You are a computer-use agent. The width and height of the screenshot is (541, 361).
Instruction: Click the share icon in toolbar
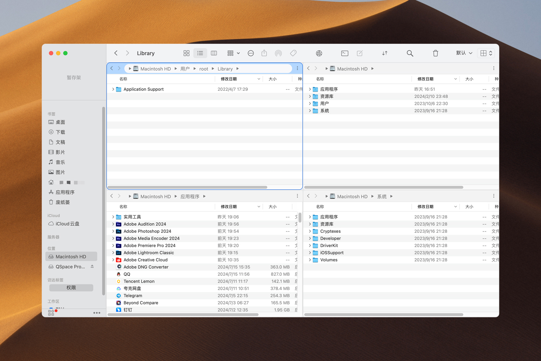(x=264, y=53)
